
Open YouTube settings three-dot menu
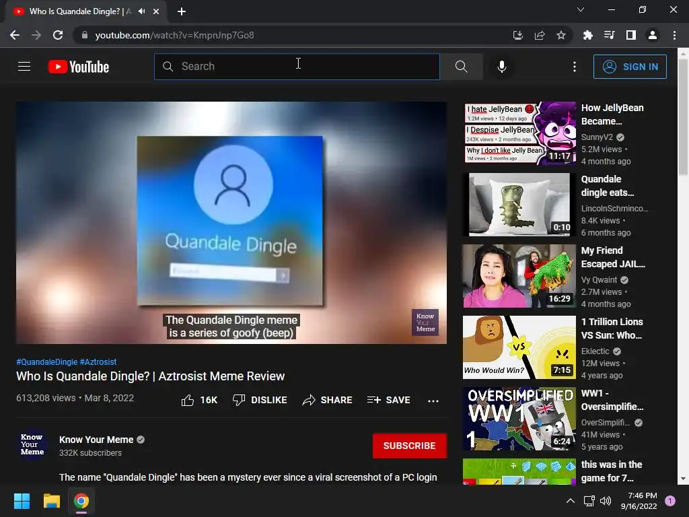(x=575, y=67)
